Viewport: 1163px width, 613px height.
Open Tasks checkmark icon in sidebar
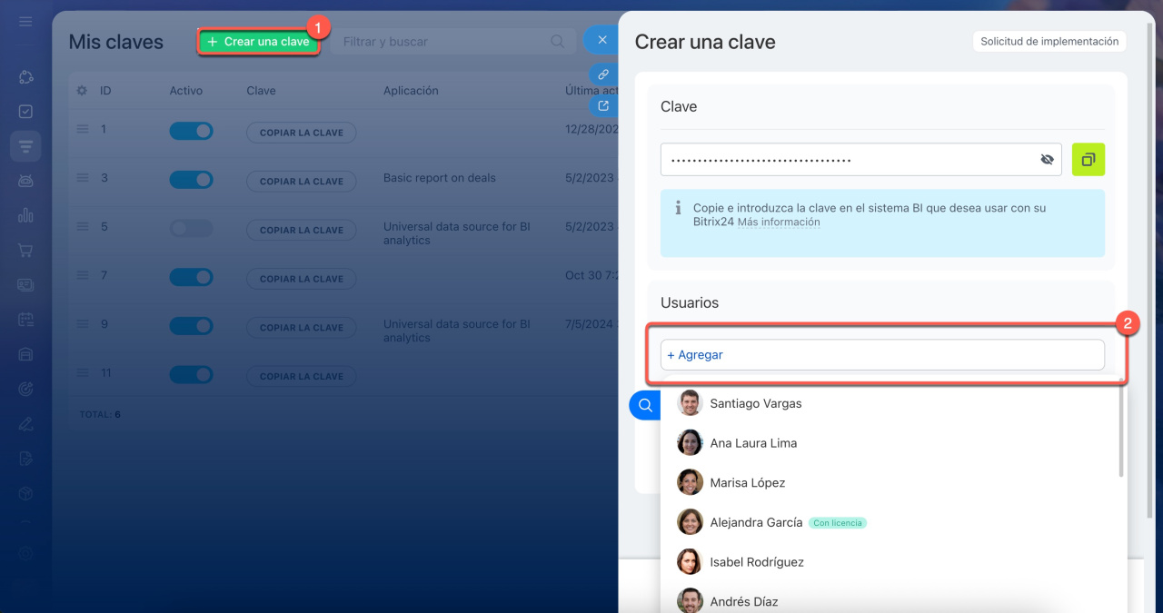point(25,112)
